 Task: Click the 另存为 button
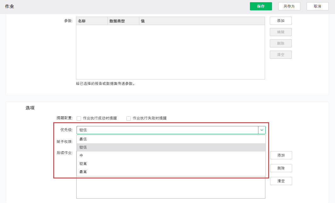289,6
